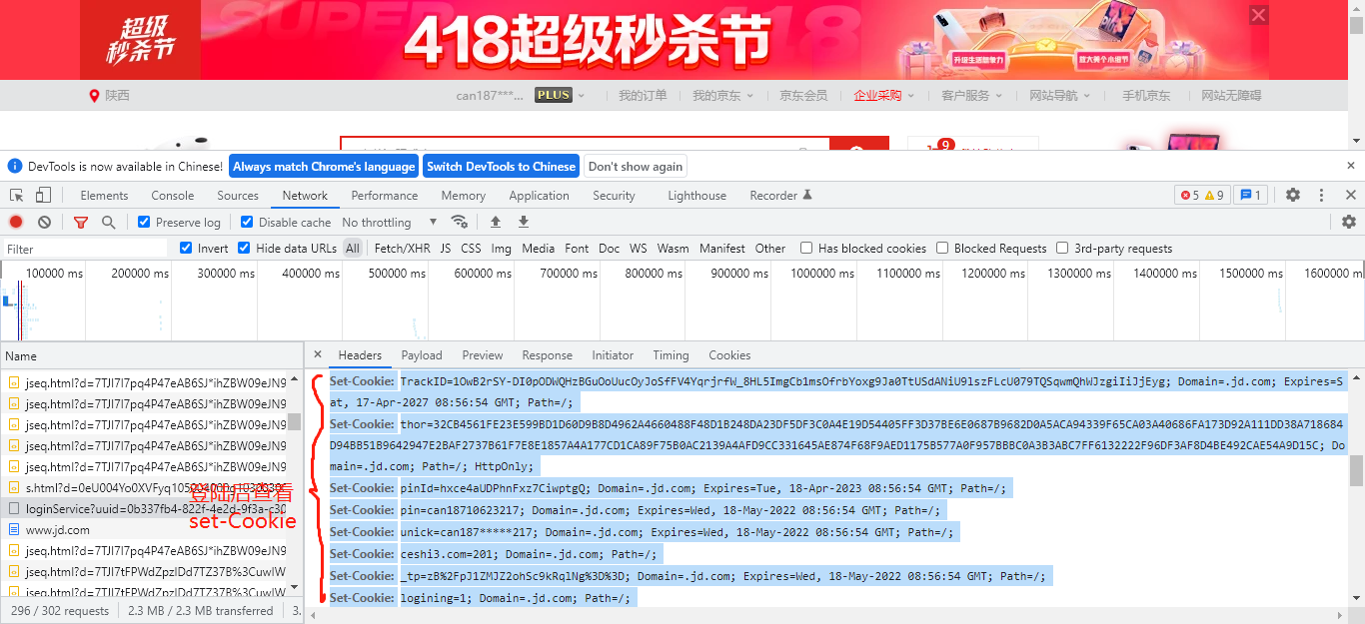Screen dimensions: 1365x624
Task: Open 京东会员 link
Action: (803, 96)
